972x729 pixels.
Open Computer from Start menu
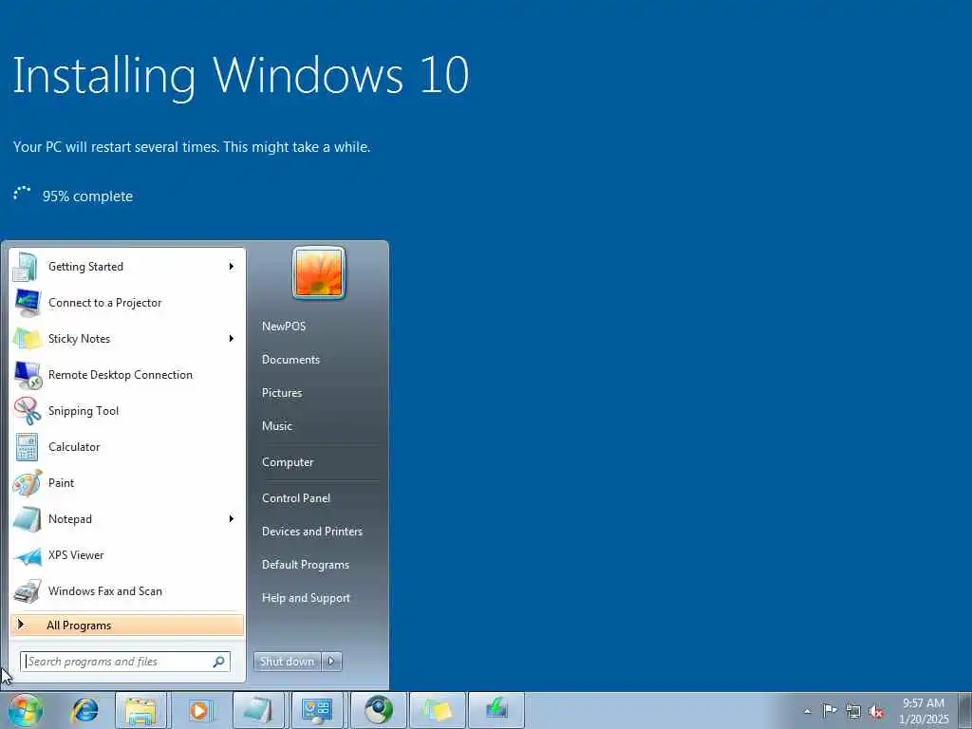point(288,462)
